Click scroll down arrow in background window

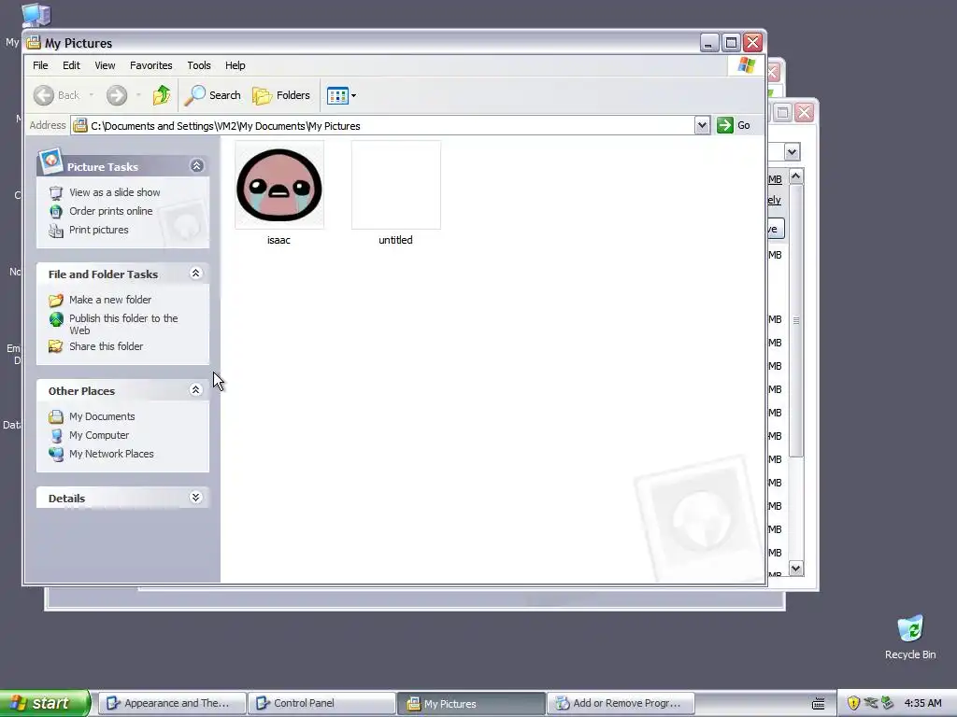[x=796, y=569]
